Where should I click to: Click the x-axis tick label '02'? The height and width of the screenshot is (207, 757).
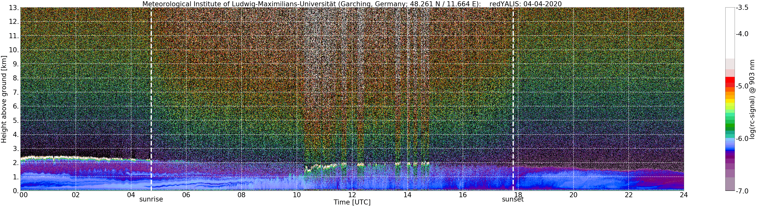[76, 195]
